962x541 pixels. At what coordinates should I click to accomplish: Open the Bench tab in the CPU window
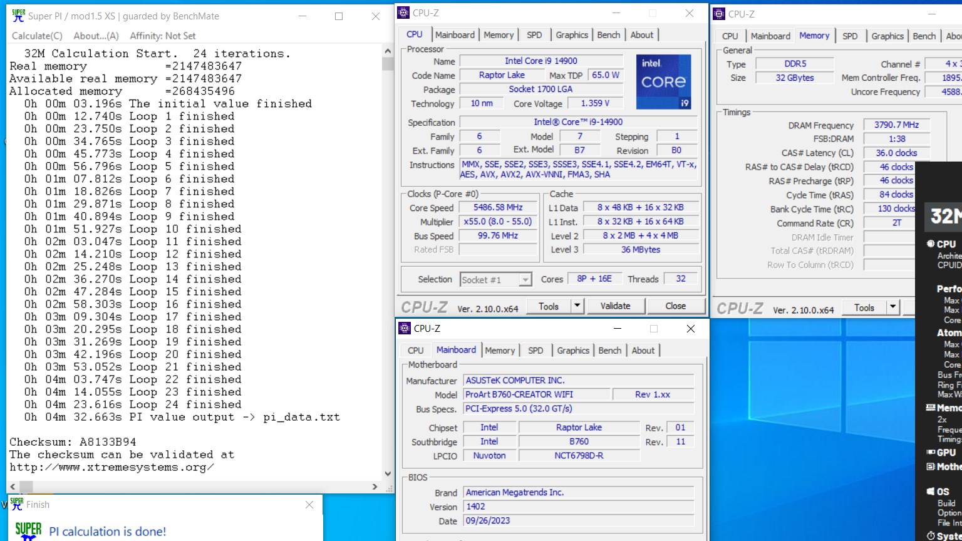609,35
